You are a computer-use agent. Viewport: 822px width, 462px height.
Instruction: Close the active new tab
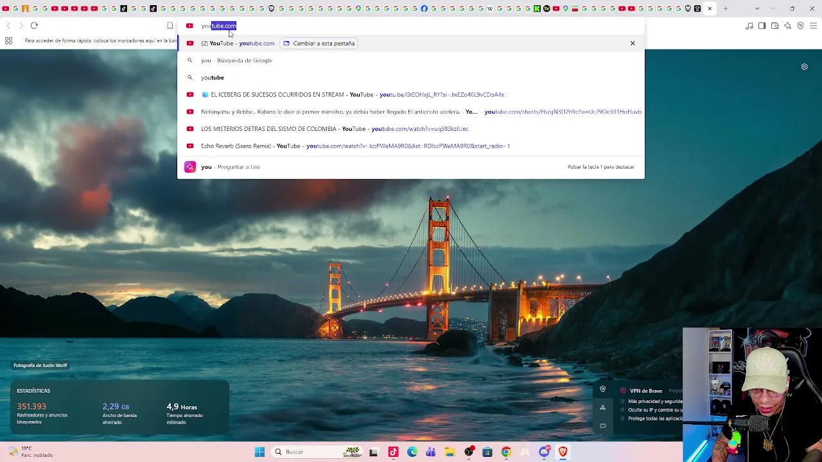click(710, 8)
